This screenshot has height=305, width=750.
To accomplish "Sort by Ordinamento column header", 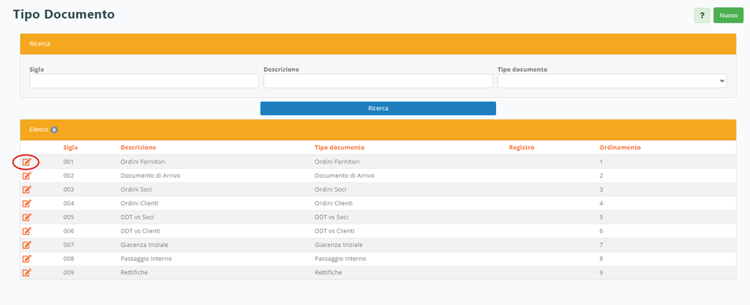I will [619, 147].
